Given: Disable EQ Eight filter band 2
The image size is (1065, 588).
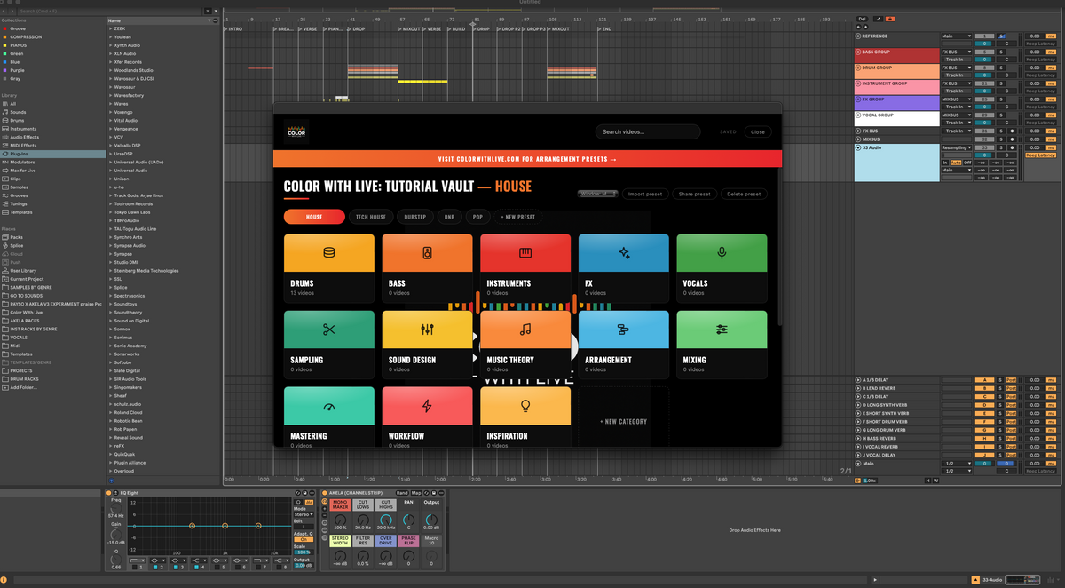Looking at the screenshot, I should [x=155, y=568].
